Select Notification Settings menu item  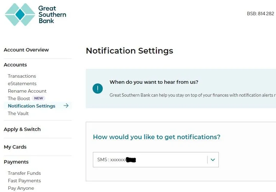(x=31, y=106)
